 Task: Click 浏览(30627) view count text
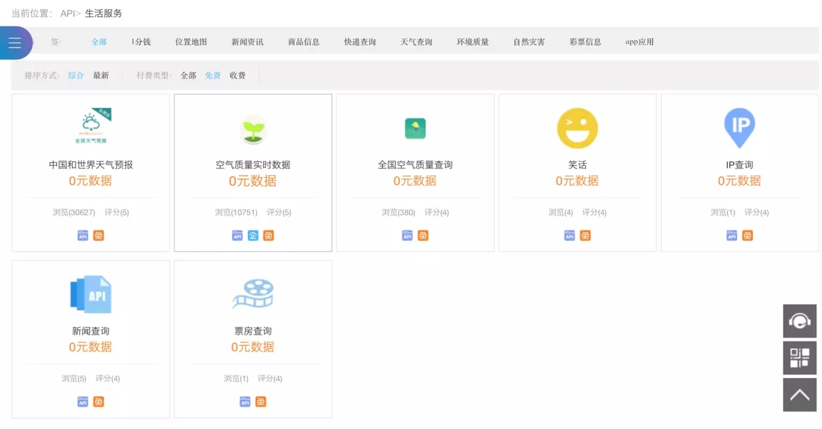tap(74, 213)
